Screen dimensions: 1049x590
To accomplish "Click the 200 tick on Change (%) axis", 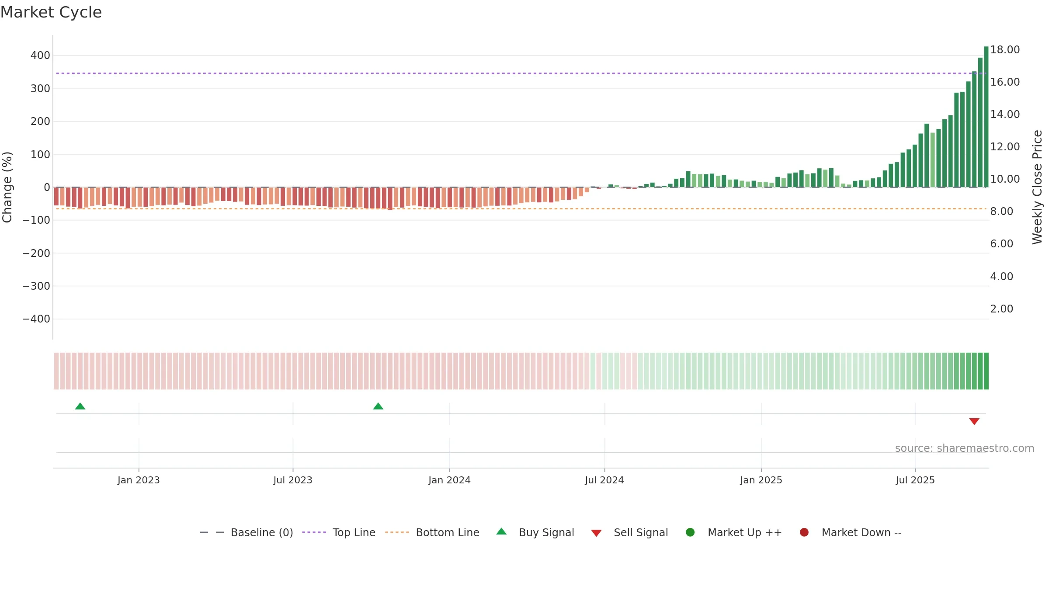I will 40,121.
